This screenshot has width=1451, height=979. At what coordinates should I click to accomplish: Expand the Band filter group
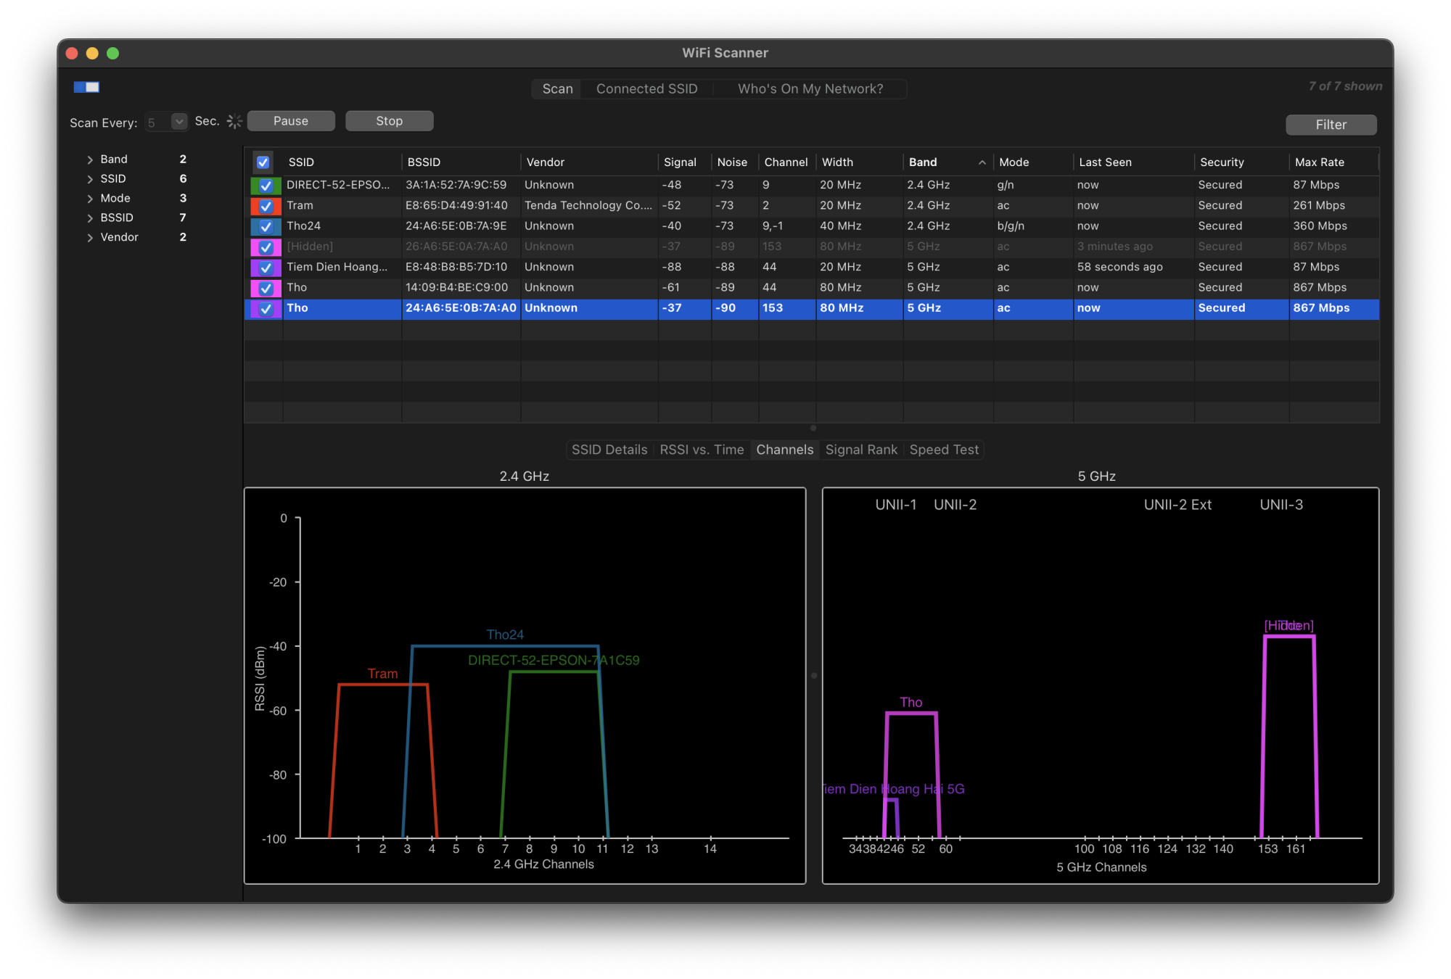90,160
